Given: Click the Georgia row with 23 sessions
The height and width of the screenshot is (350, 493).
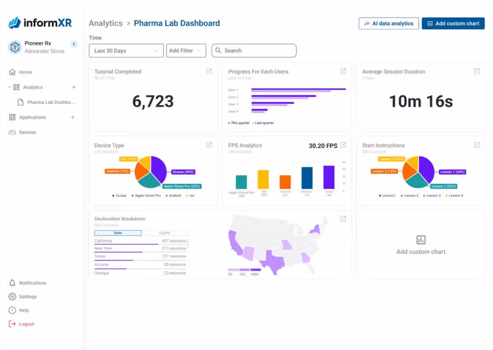Looking at the screenshot, I should [x=140, y=273].
